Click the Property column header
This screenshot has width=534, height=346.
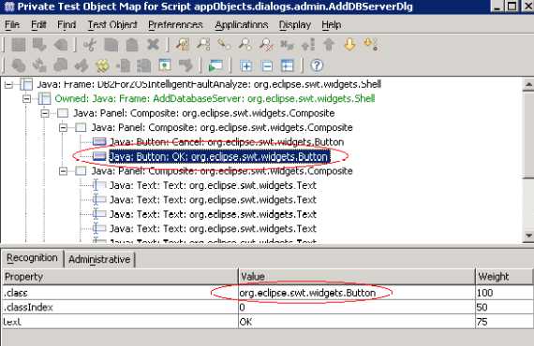point(120,277)
